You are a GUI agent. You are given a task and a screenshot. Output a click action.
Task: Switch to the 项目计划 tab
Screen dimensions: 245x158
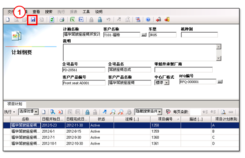tap(15, 104)
